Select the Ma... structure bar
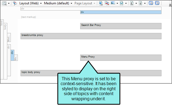Viewport: 172px width, 107px height. tap(16, 58)
